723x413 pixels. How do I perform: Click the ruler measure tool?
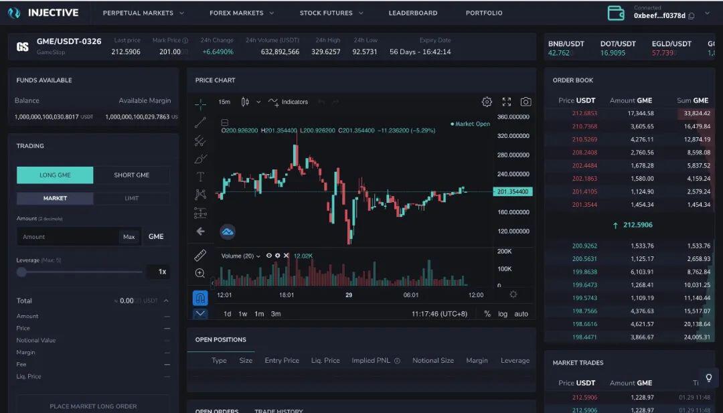tap(200, 255)
